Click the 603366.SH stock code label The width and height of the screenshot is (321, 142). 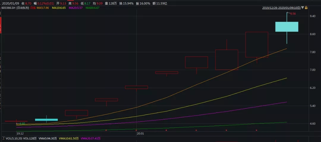[8, 8]
